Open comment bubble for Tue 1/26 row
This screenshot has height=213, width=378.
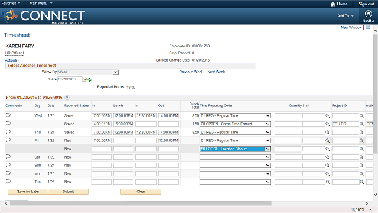pos(8,182)
